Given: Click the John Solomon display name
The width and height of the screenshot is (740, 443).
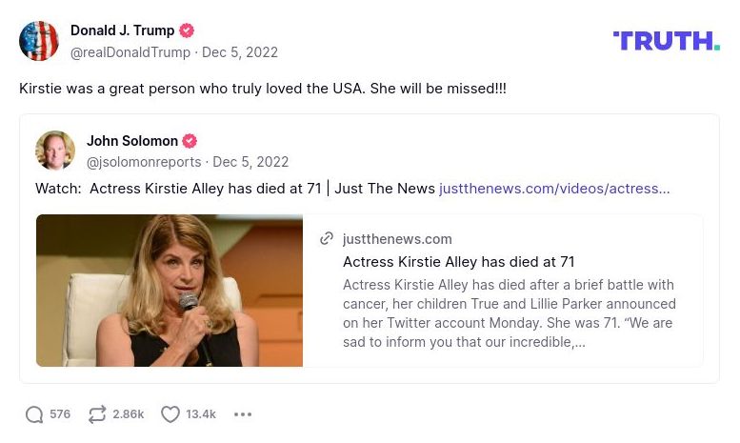Looking at the screenshot, I should click(x=132, y=141).
